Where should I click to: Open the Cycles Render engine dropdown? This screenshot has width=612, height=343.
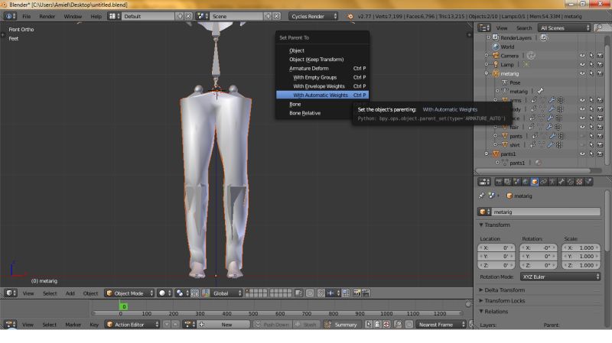314,16
